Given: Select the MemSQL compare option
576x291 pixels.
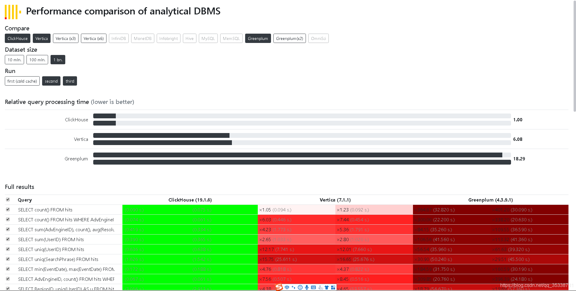Looking at the screenshot, I should (231, 38).
